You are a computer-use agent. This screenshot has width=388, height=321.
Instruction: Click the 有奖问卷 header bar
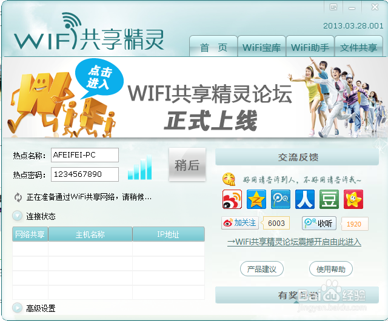tap(297, 295)
